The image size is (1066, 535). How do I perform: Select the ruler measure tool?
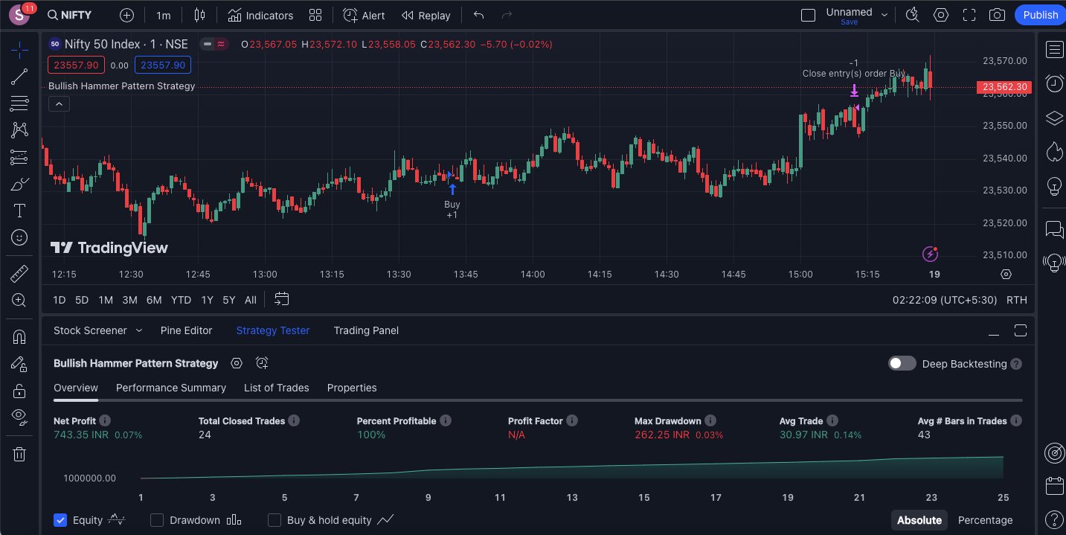click(x=19, y=274)
